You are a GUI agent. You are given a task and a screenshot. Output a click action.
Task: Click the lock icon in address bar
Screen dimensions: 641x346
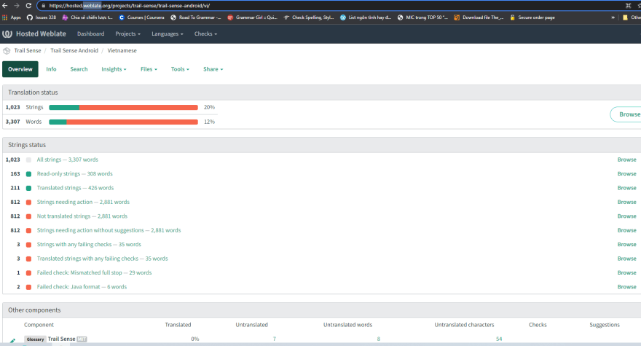(43, 6)
